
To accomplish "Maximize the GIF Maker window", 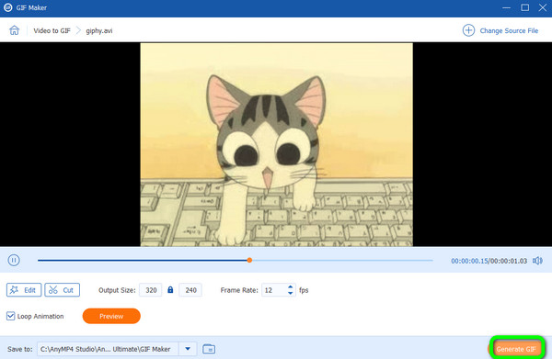I will coord(524,7).
